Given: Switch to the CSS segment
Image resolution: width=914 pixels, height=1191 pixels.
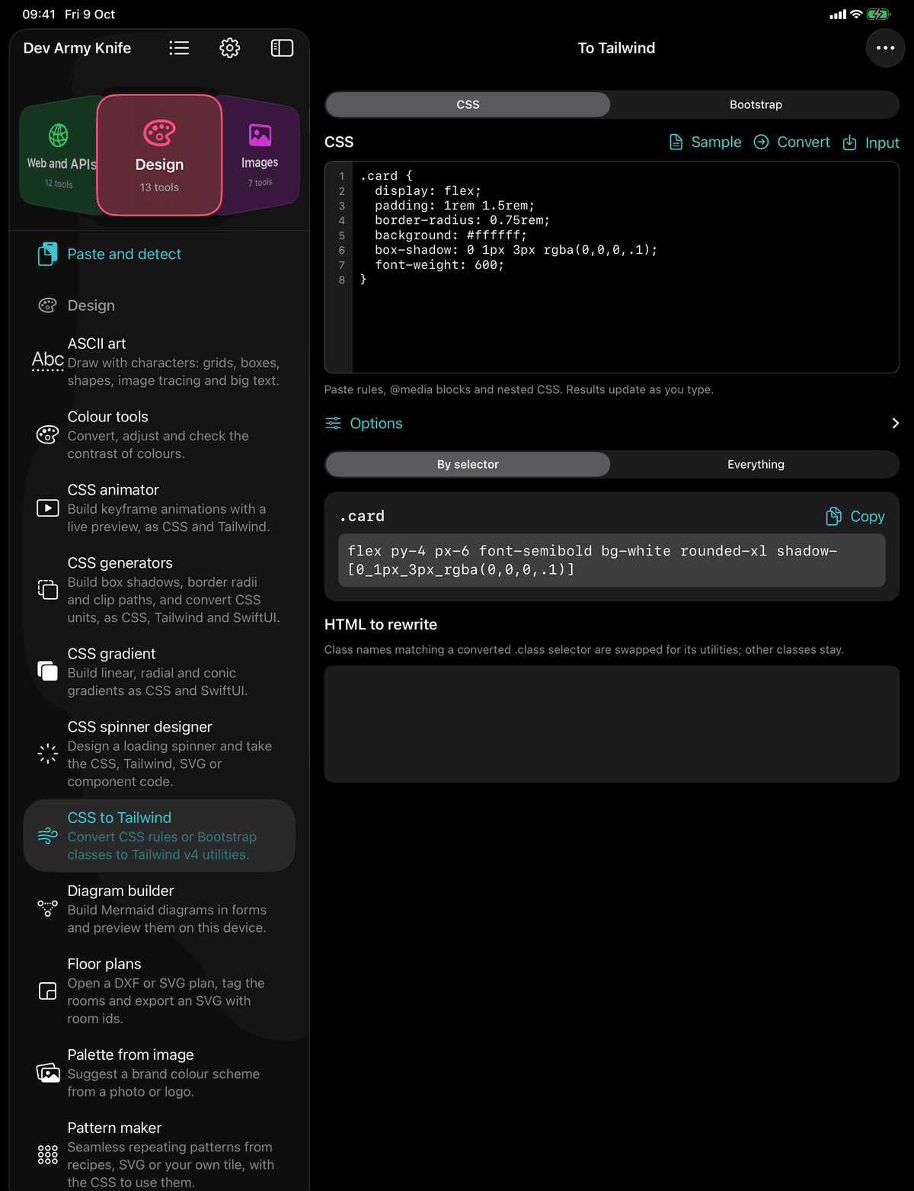Looking at the screenshot, I should (468, 104).
